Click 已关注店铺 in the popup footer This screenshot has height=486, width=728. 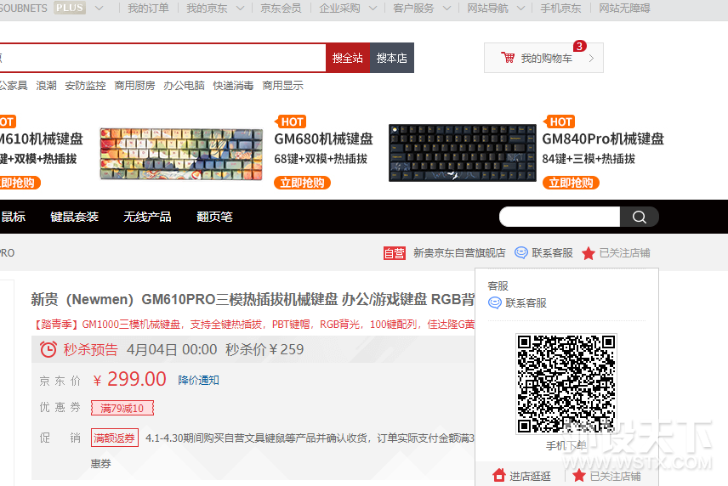615,477
